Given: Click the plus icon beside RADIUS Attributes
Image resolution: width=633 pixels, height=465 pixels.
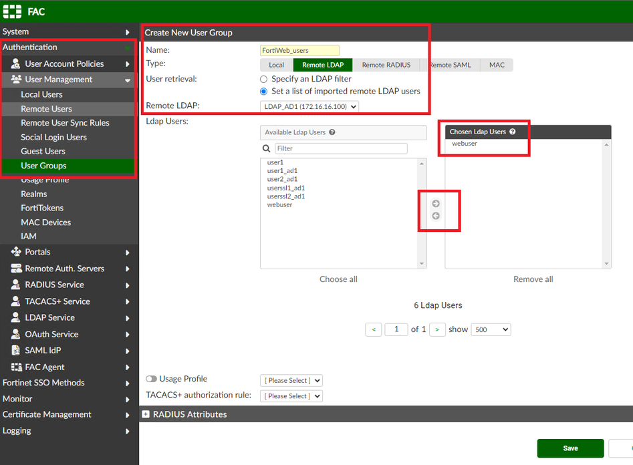Looking at the screenshot, I should point(146,414).
